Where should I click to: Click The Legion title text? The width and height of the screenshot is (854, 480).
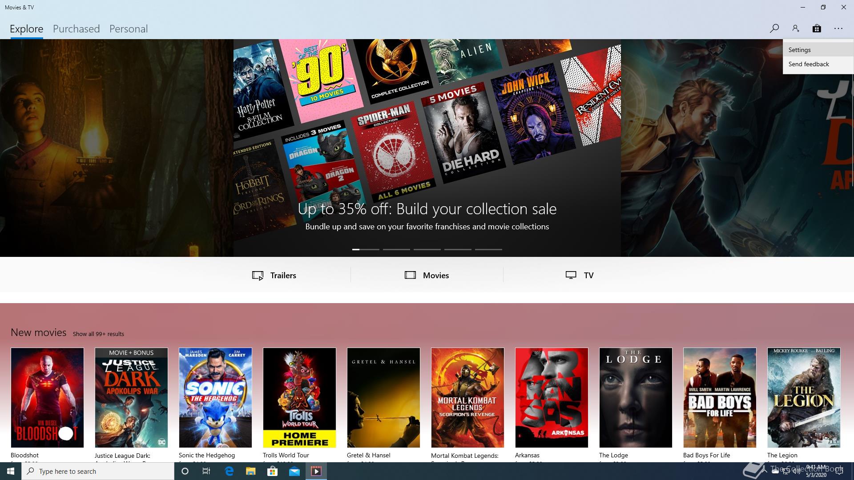pos(782,455)
